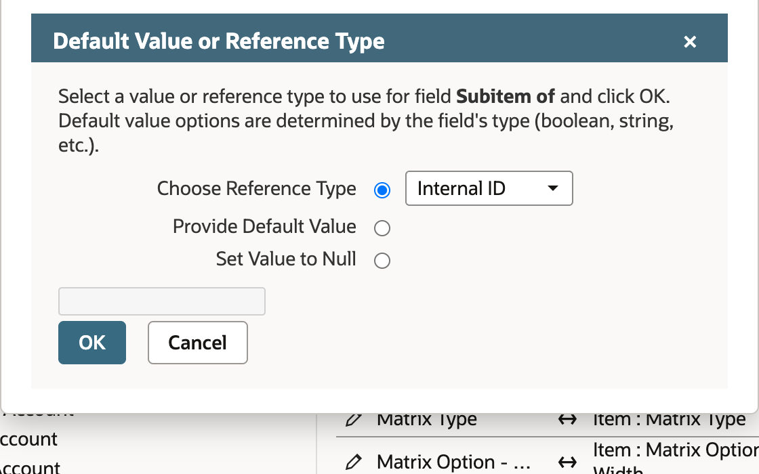Select the Item : Matrix Type mapping text

click(669, 419)
